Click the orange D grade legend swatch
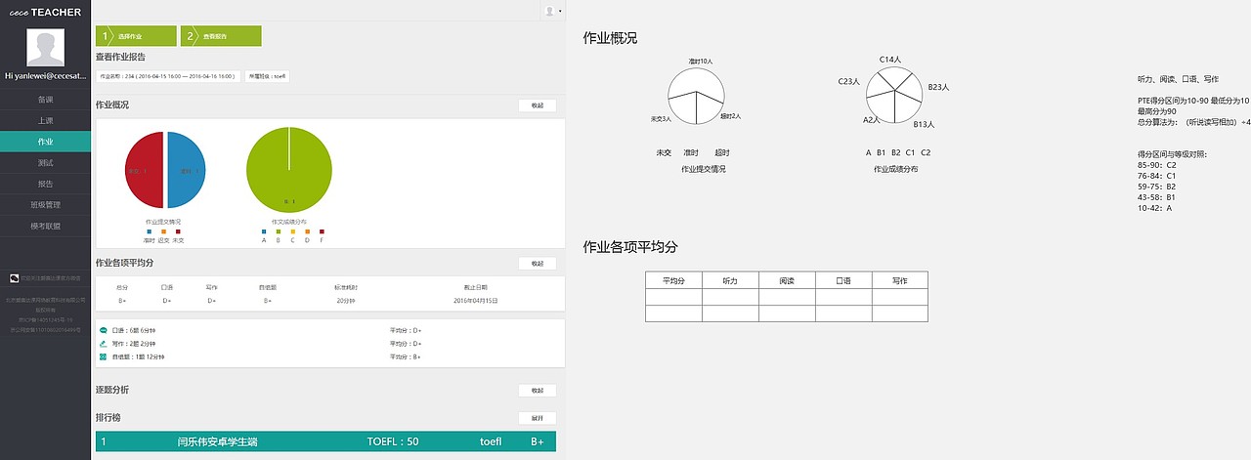 pyautogui.click(x=307, y=231)
